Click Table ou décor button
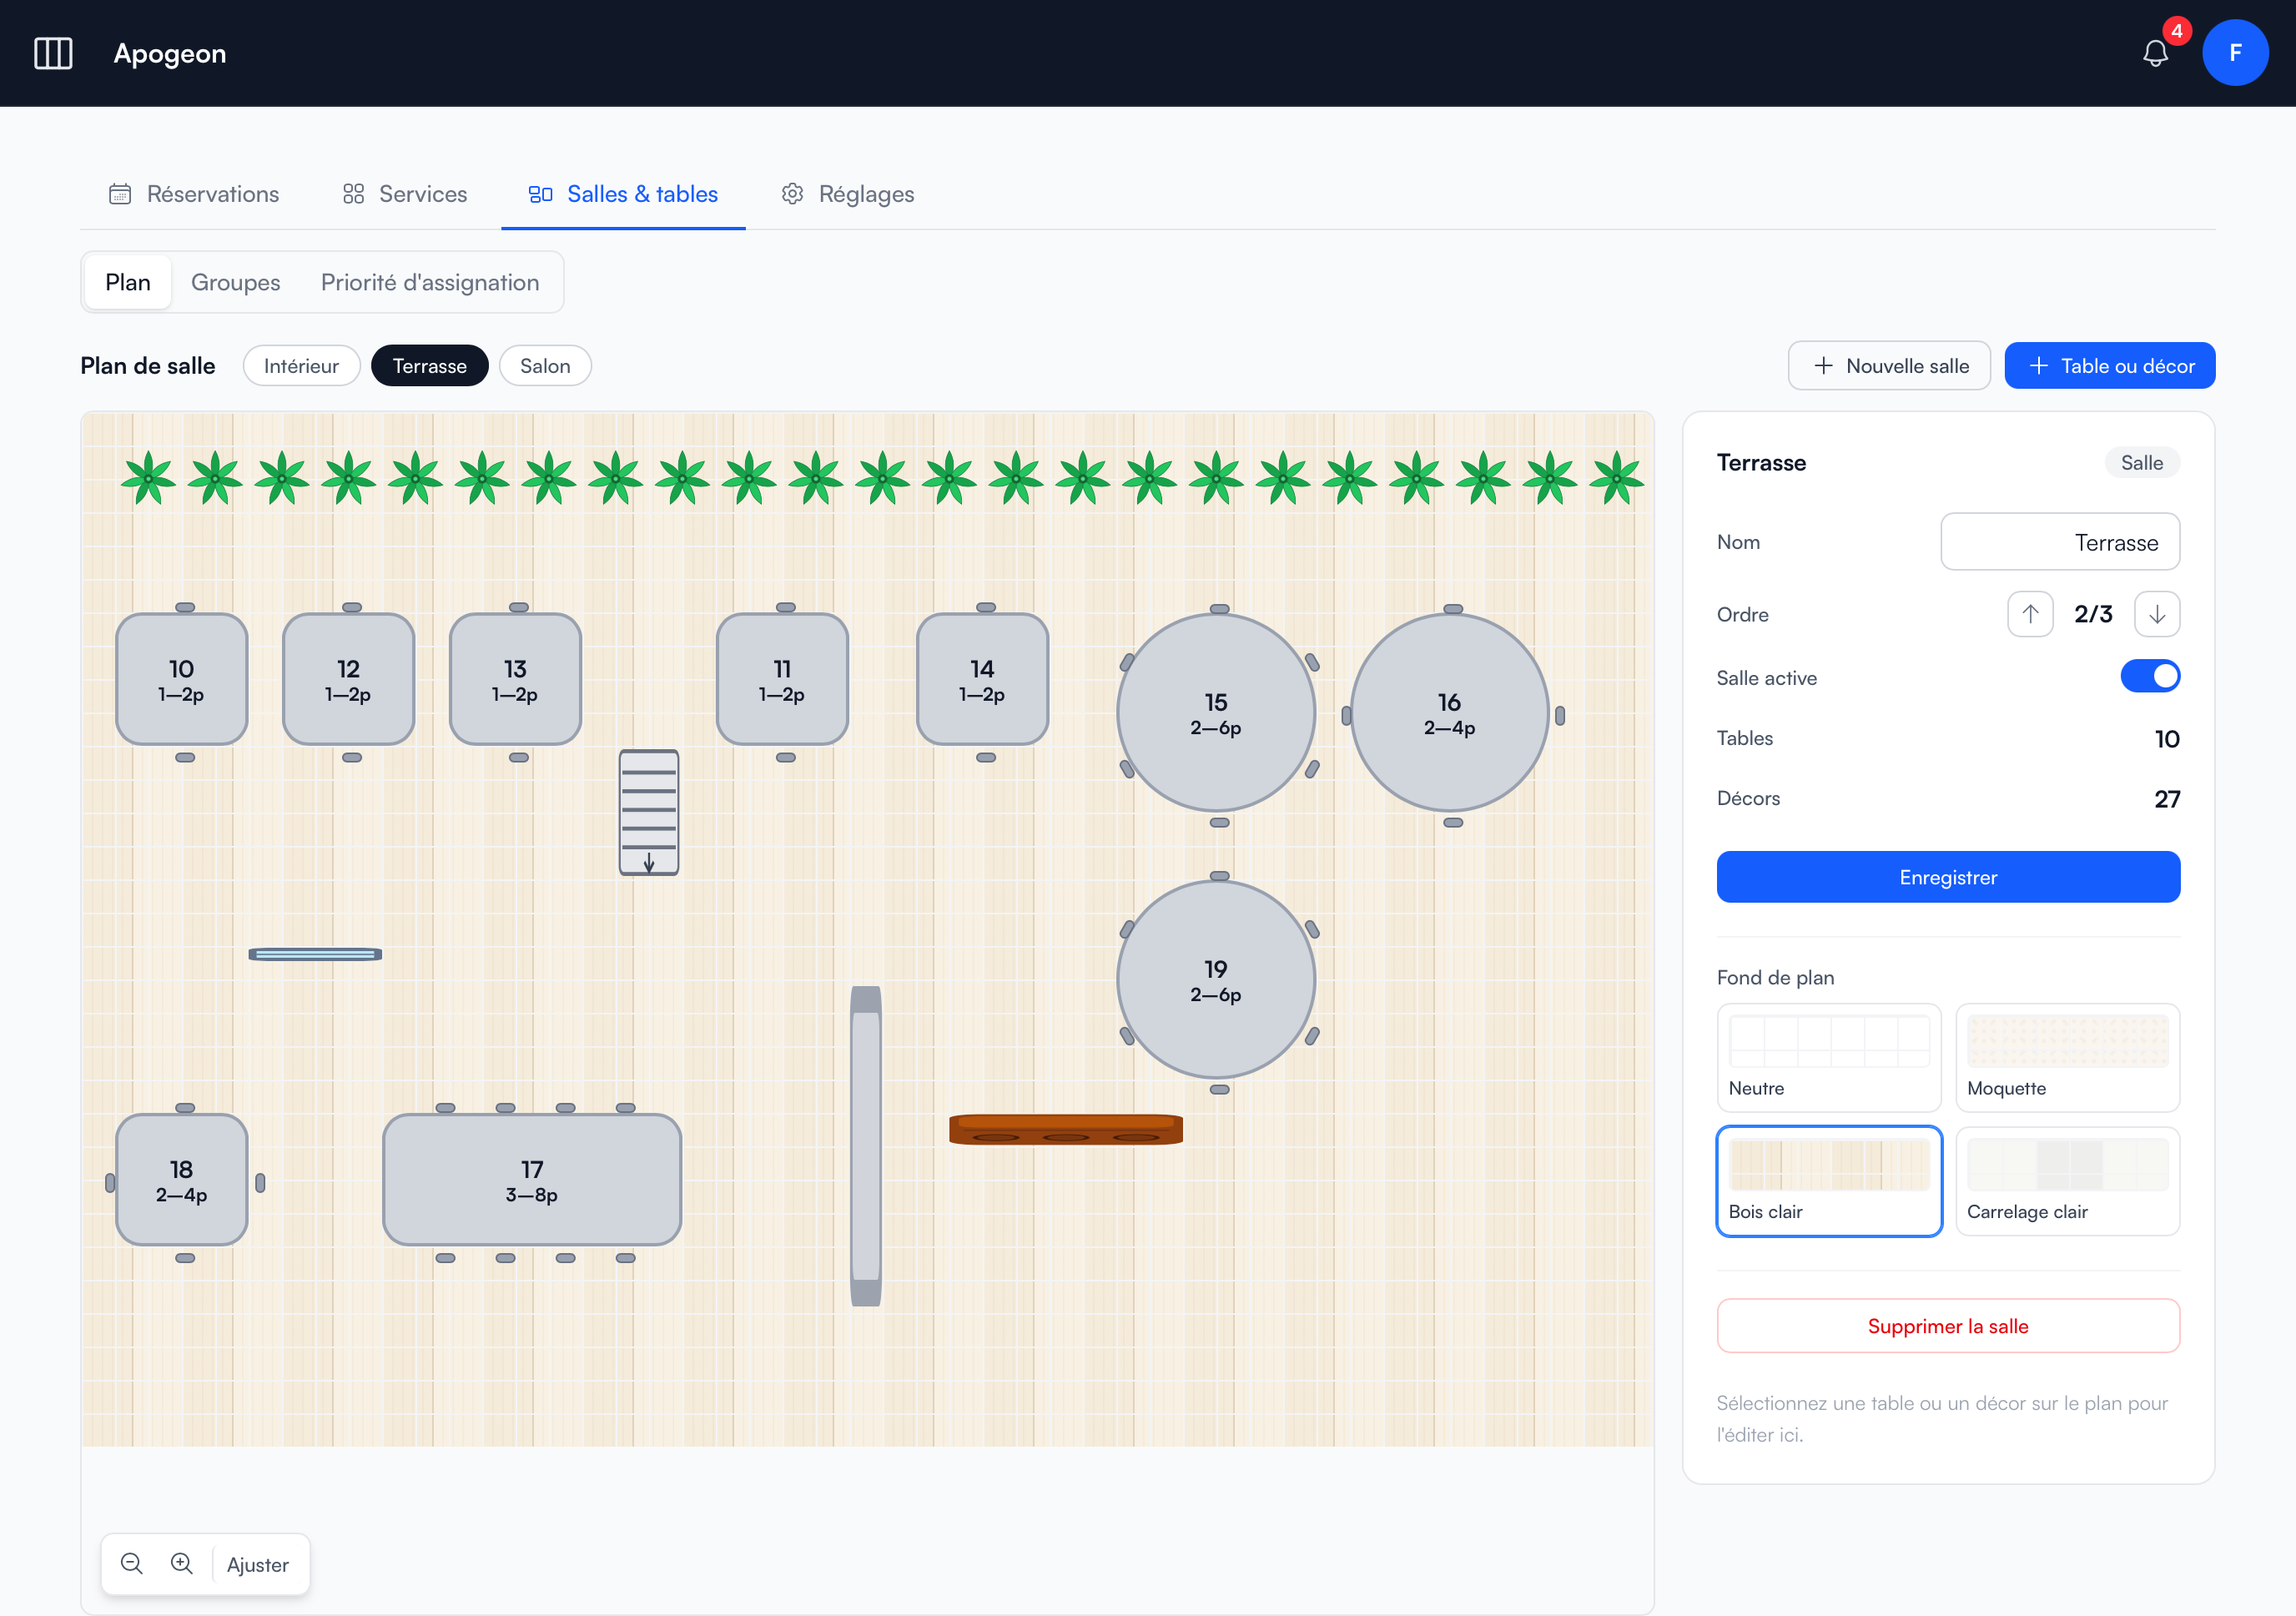 point(2110,366)
